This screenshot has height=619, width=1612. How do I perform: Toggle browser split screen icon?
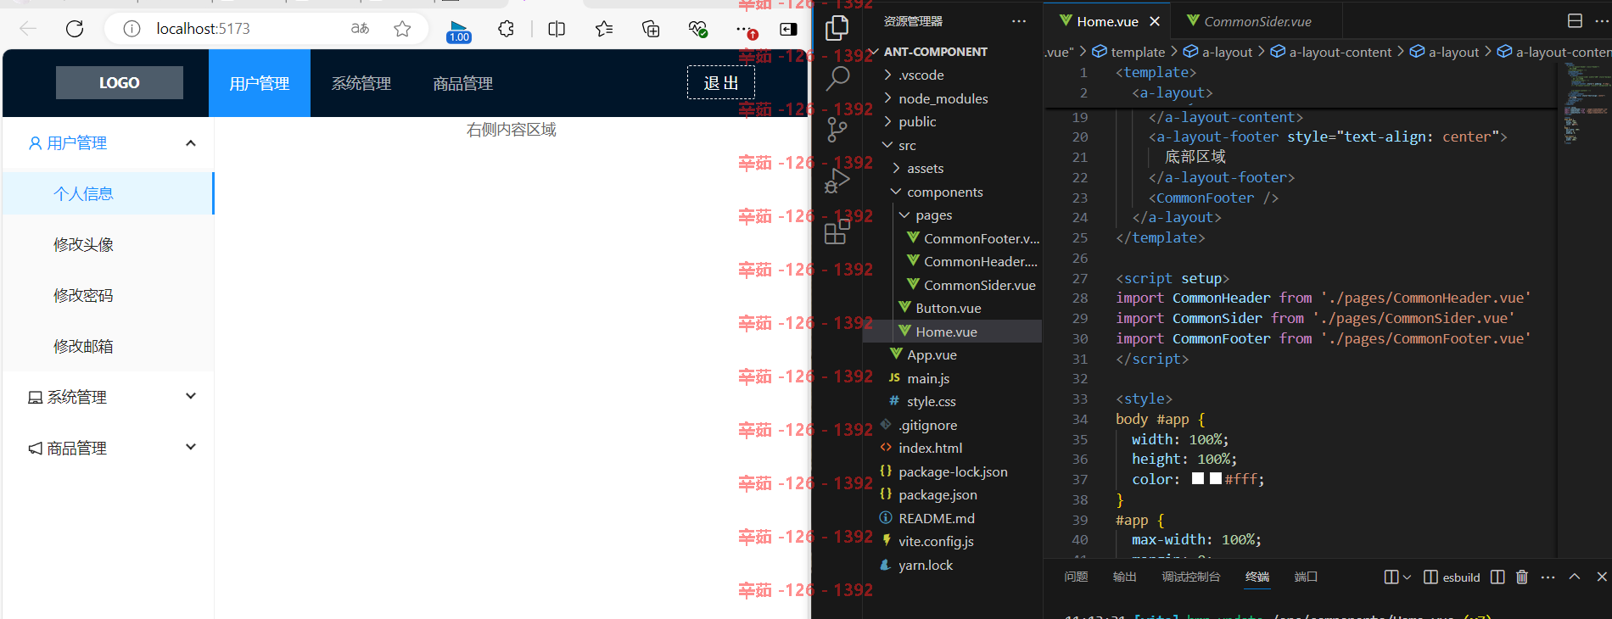coord(557,29)
